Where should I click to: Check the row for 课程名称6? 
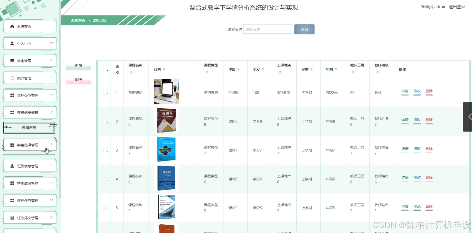coord(105,179)
